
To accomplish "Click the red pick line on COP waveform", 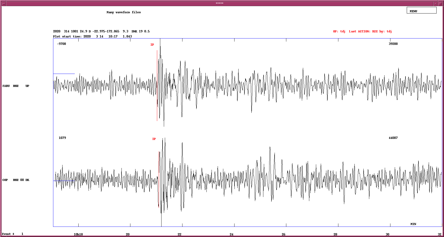I will (x=159, y=178).
